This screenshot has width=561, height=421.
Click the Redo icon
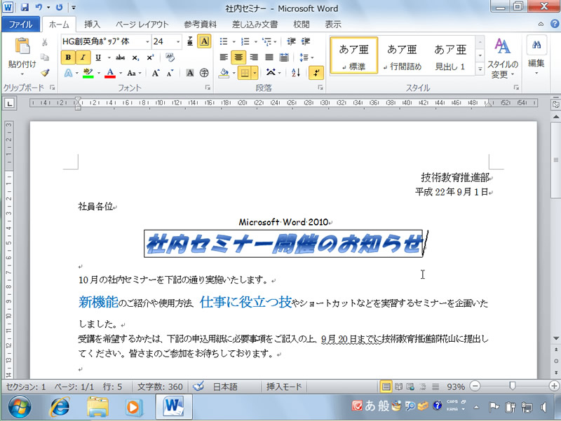point(60,7)
